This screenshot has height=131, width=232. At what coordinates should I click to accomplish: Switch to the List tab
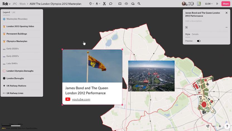coord(13,12)
